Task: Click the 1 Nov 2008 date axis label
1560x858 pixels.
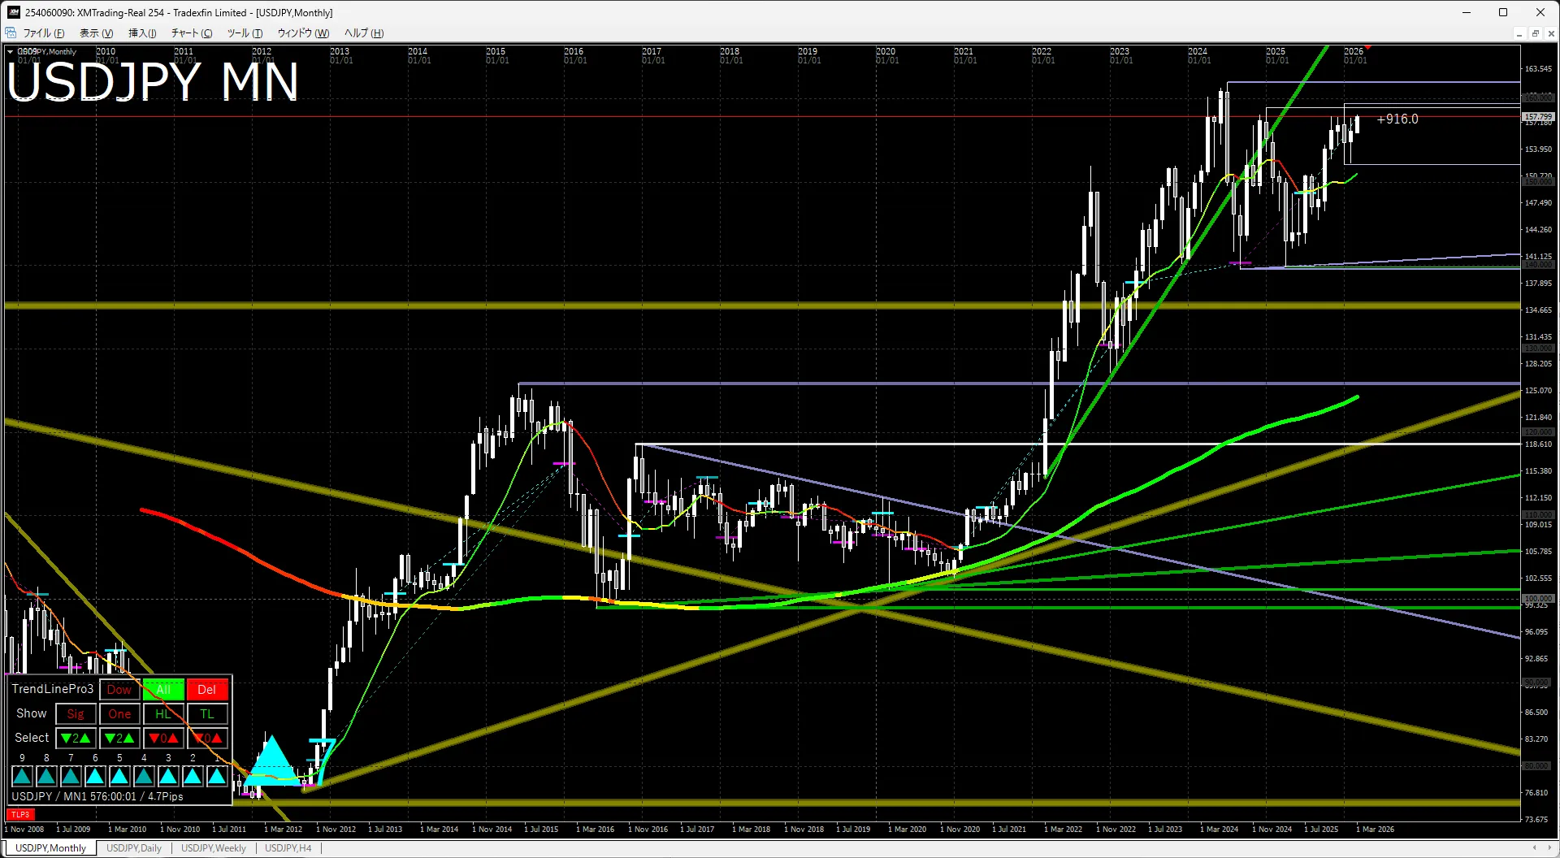Action: tap(24, 830)
